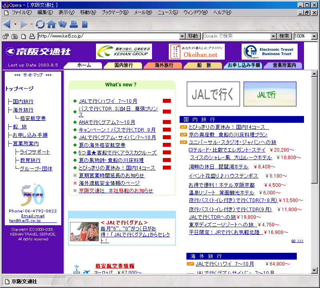Reload the page with the circular arrows icon

pos(40,24)
